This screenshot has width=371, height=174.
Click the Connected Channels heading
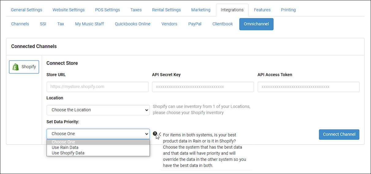point(34,46)
